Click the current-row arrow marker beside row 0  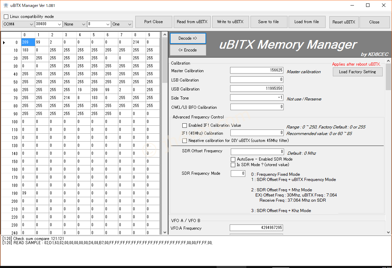click(4, 42)
